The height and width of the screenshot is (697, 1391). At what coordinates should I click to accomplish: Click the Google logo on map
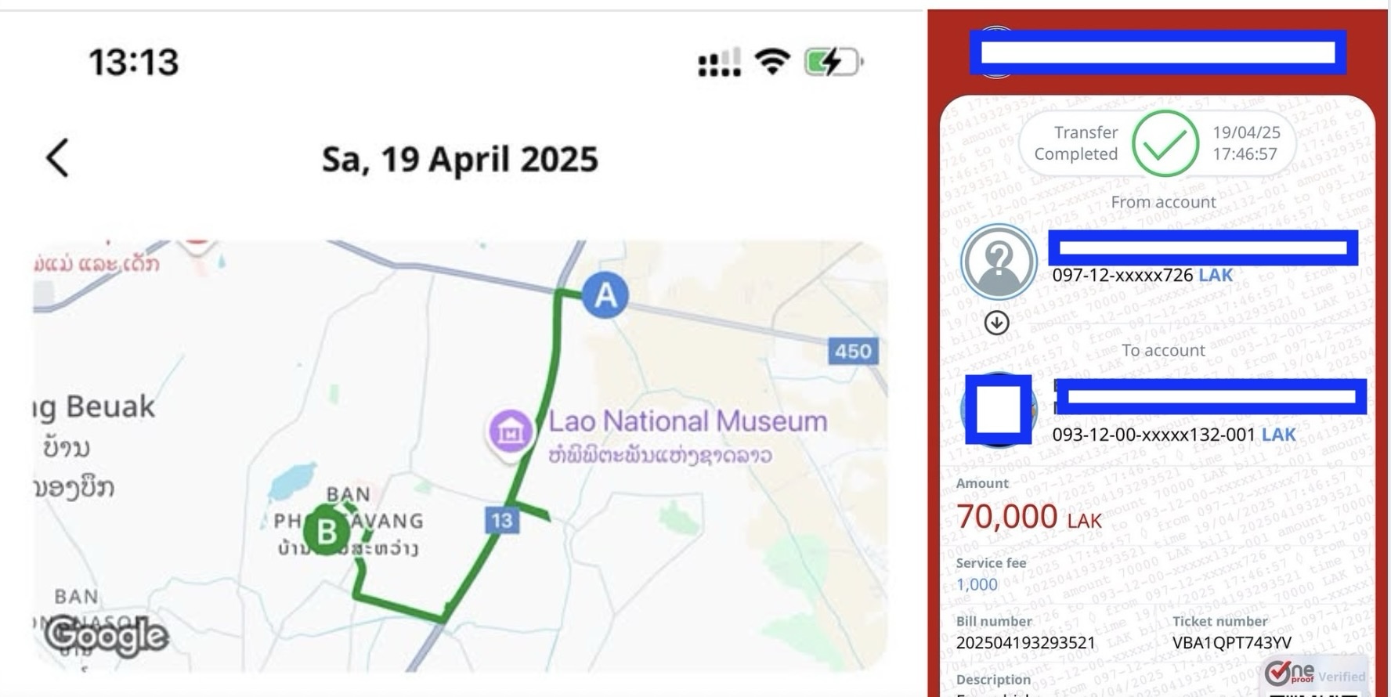coord(107,636)
